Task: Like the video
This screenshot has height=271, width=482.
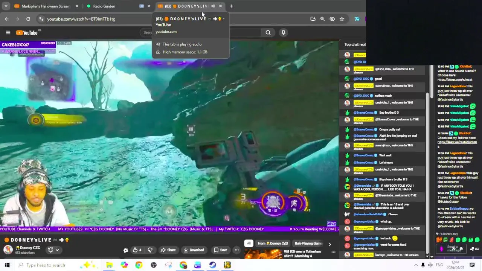Action: point(137,250)
